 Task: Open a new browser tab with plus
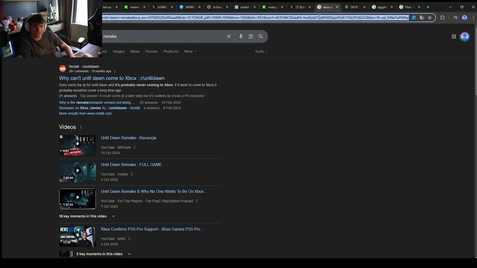pyautogui.click(x=428, y=7)
